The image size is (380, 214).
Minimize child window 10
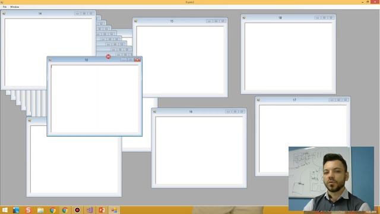pyautogui.click(x=124, y=59)
